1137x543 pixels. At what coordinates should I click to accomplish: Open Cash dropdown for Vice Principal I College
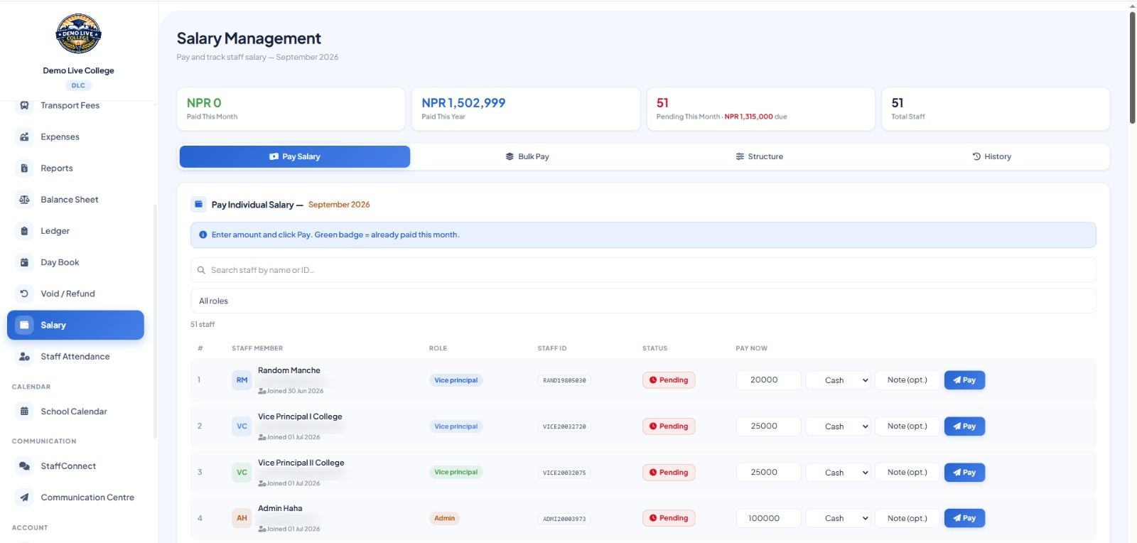(839, 426)
